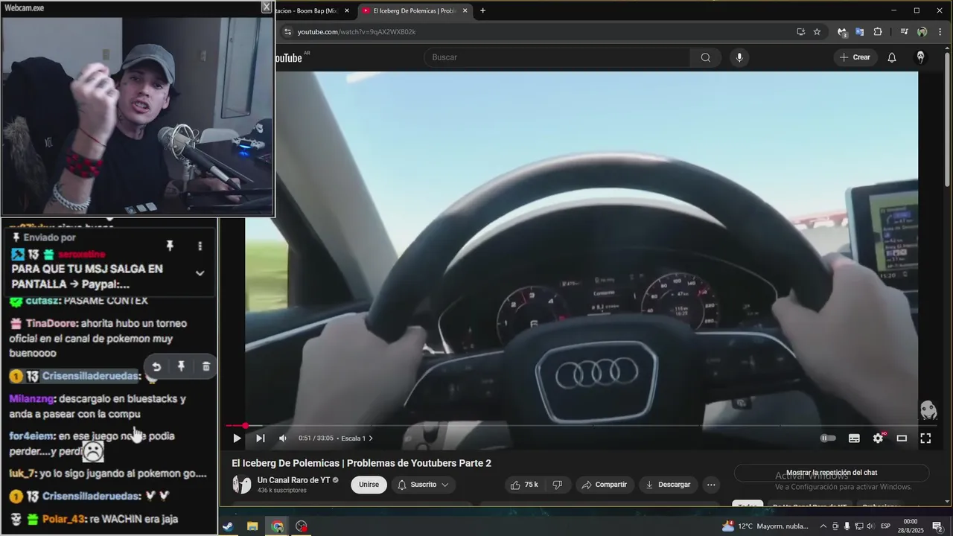Open Steam from the taskbar
Viewport: 953px width, 536px height.
click(x=228, y=526)
